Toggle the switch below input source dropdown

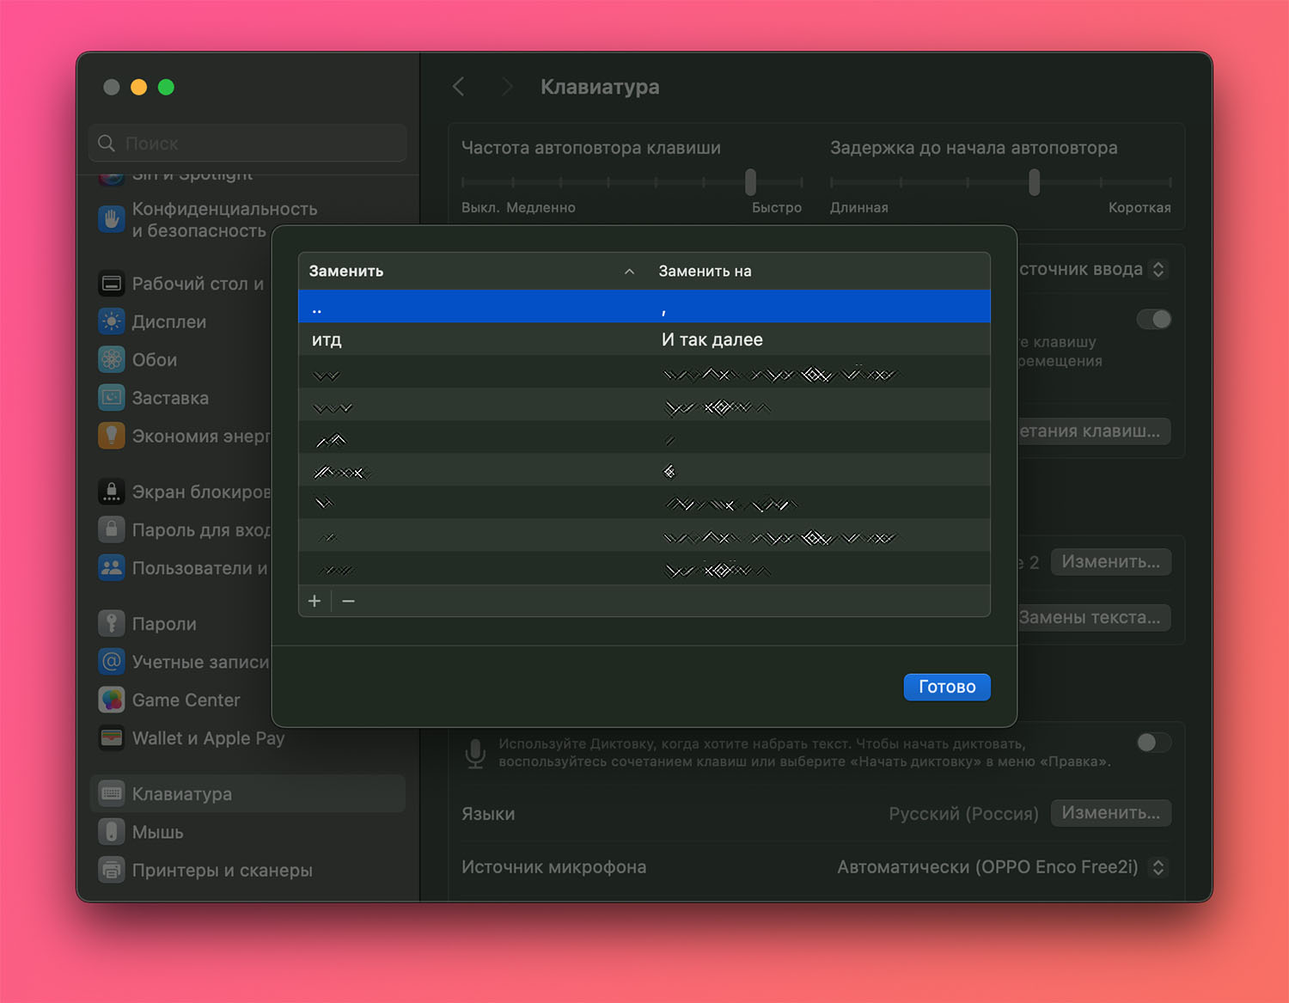(1153, 320)
